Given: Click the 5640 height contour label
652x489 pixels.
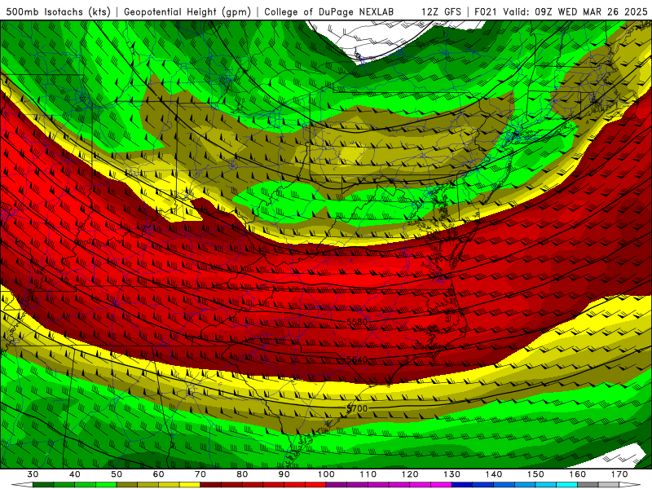Looking at the screenshot, I should click(x=357, y=359).
